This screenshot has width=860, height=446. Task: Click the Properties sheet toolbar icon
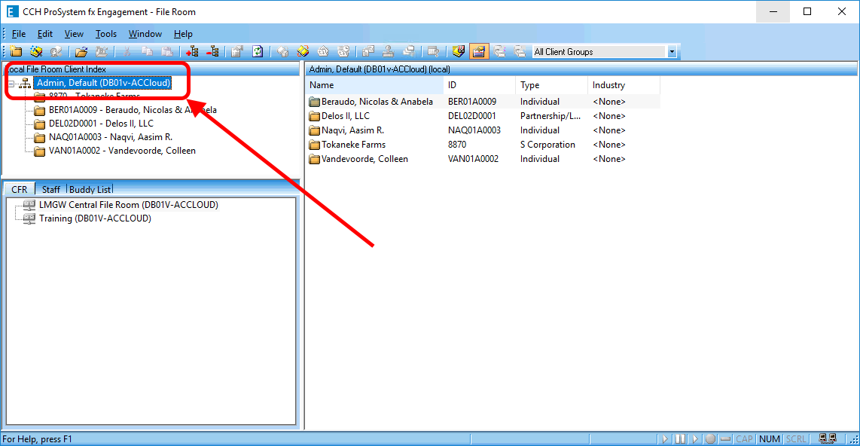[x=237, y=51]
